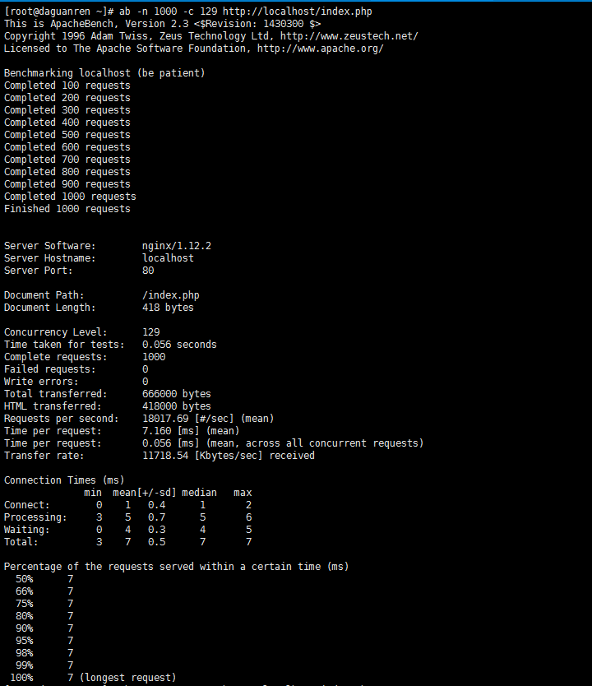Click the zeustech.net URL
Screen dimensions: 592x686
pos(349,36)
